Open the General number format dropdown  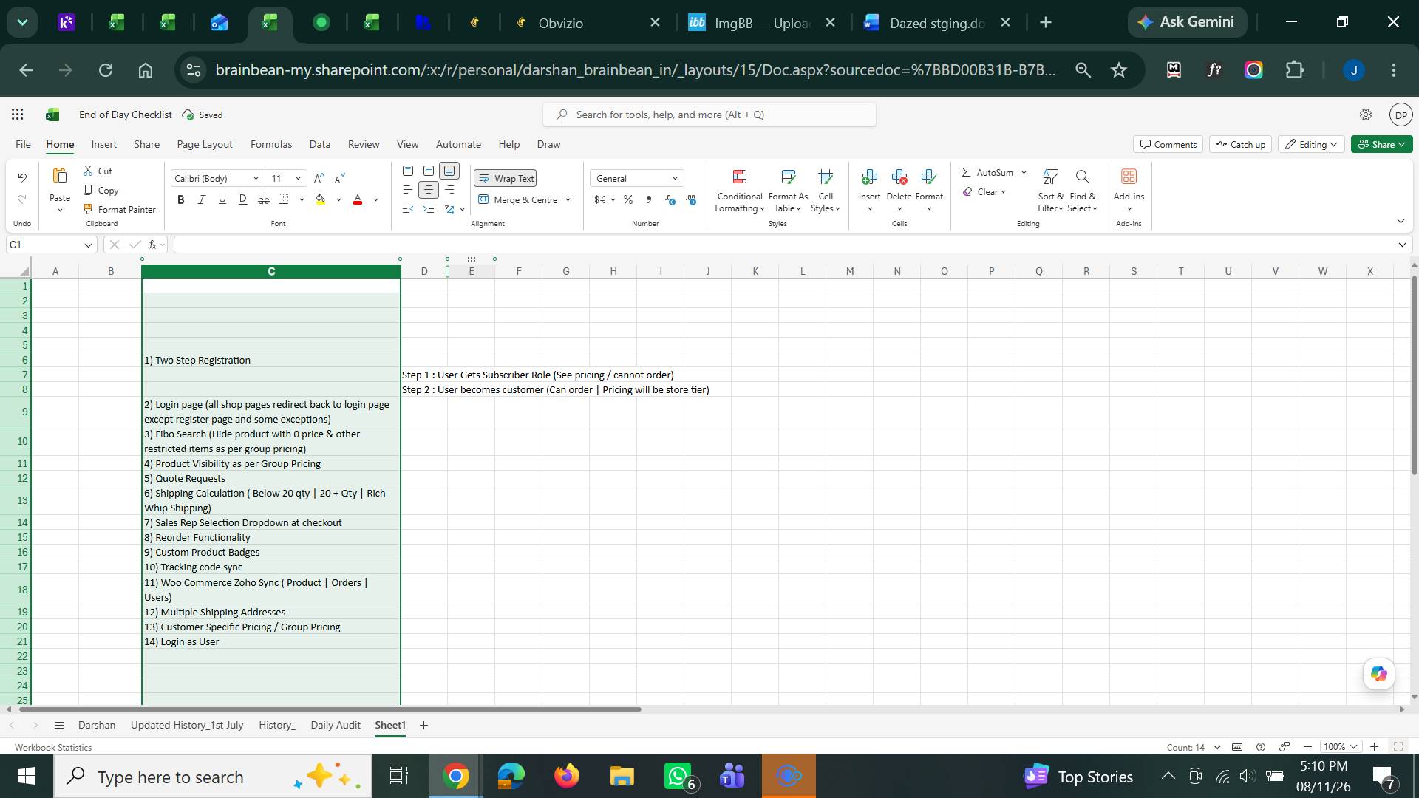[637, 178]
